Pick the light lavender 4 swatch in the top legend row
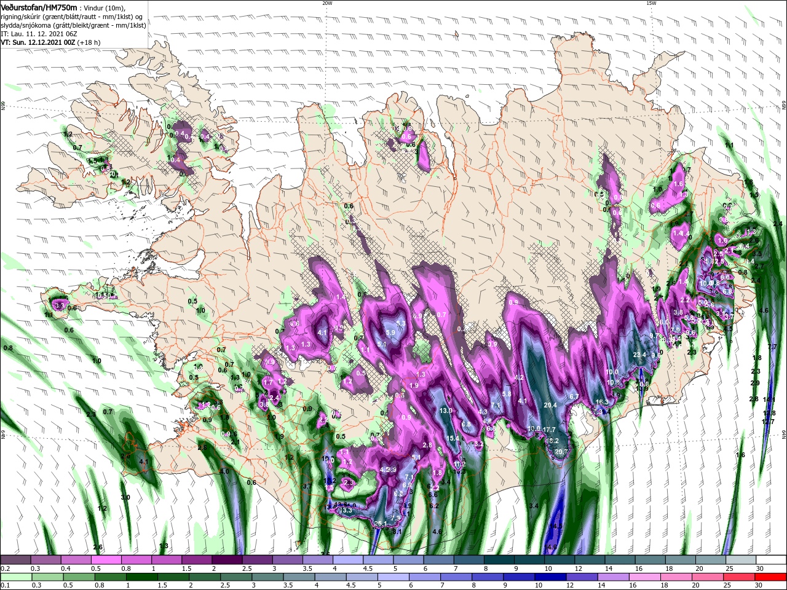 click(x=348, y=560)
